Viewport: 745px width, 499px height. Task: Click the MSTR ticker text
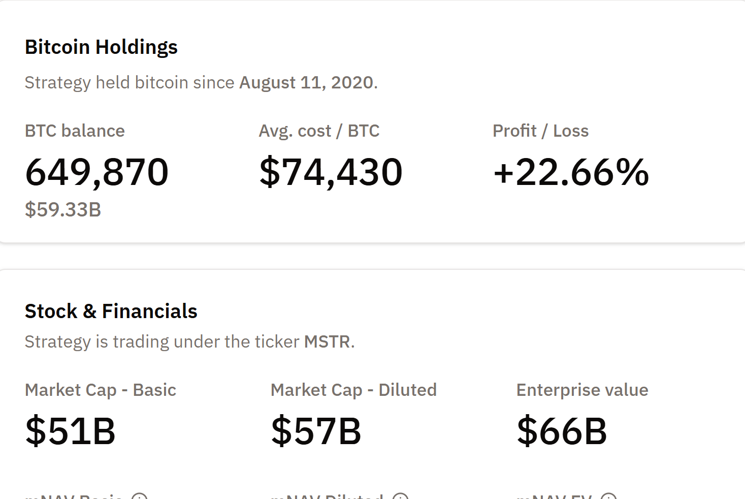pos(327,341)
